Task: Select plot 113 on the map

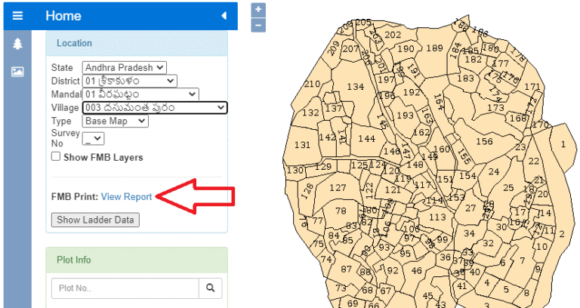Action: click(x=437, y=217)
